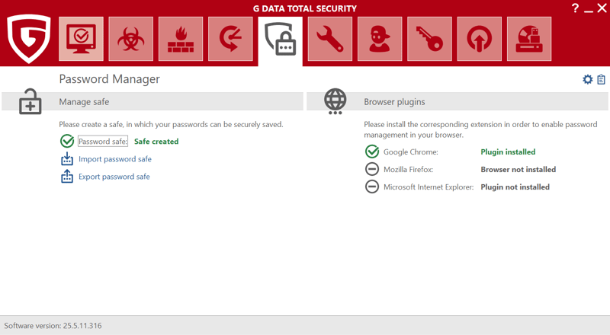Click the software version status text
Screen dimensions: 610x335
point(53,326)
